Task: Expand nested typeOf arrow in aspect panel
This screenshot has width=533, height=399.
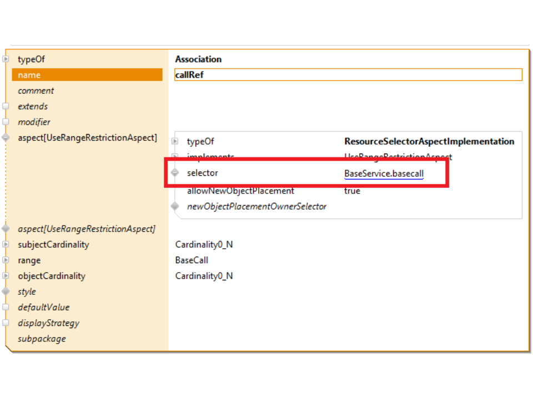Action: coord(175,142)
